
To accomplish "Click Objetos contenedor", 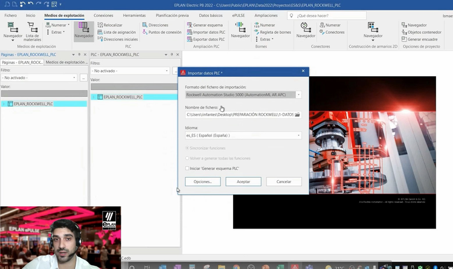I will 422,32.
